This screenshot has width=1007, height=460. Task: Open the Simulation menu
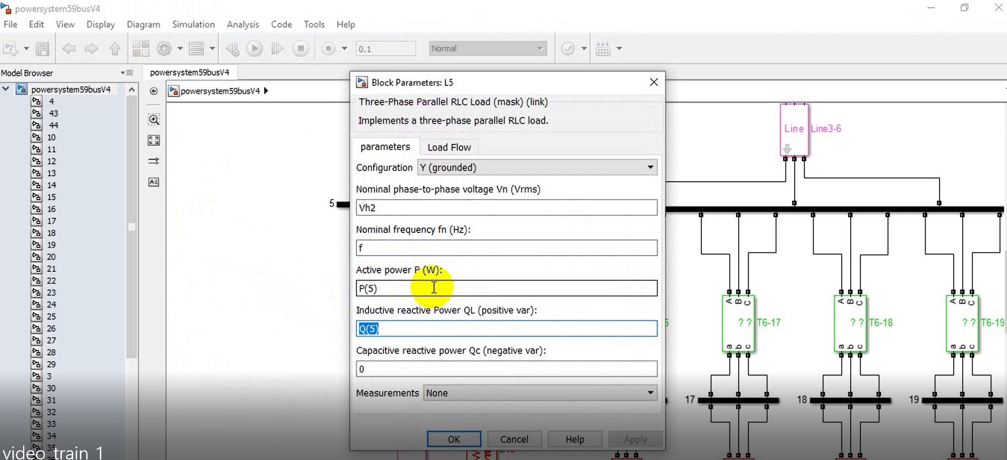point(193,24)
